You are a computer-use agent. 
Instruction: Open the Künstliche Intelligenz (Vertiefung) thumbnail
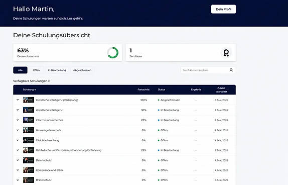pyautogui.click(x=29, y=100)
